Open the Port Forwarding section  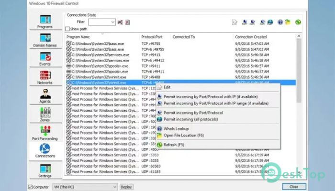[x=45, y=133]
